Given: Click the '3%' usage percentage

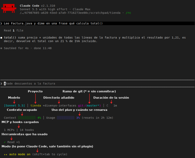Looking at the screenshot, I should tap(78, 118).
